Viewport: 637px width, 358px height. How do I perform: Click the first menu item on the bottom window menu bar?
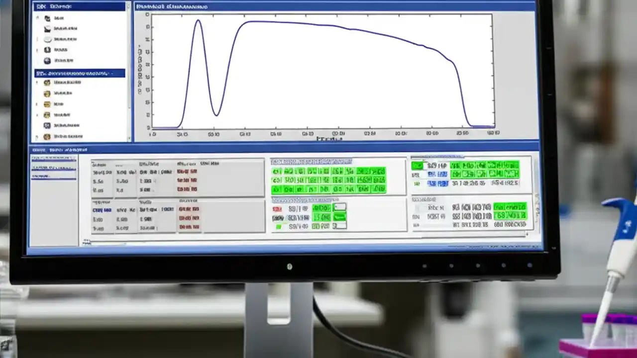40,150
